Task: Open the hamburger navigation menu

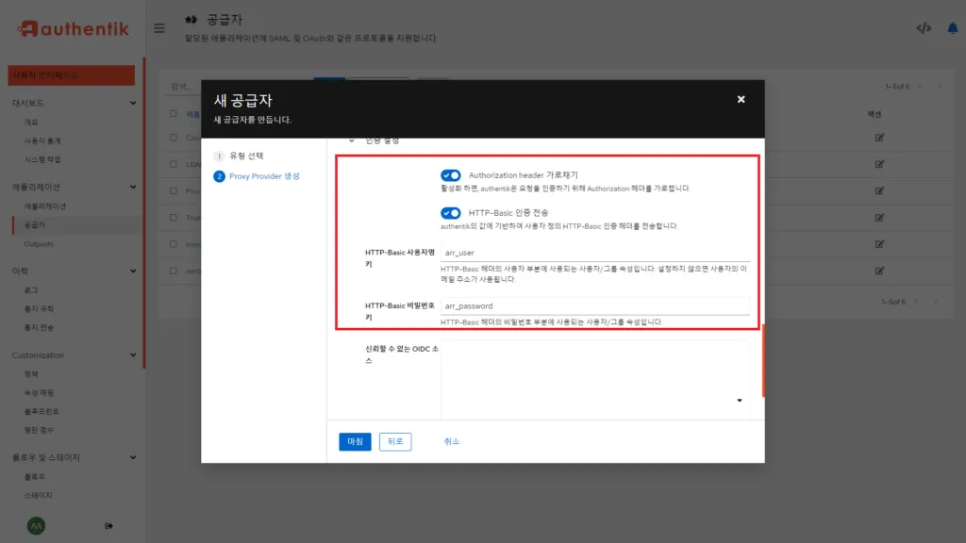Action: click(x=158, y=27)
